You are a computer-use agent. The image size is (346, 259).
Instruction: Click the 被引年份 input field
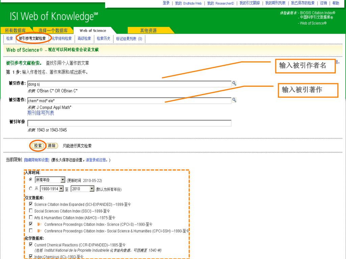point(129,123)
